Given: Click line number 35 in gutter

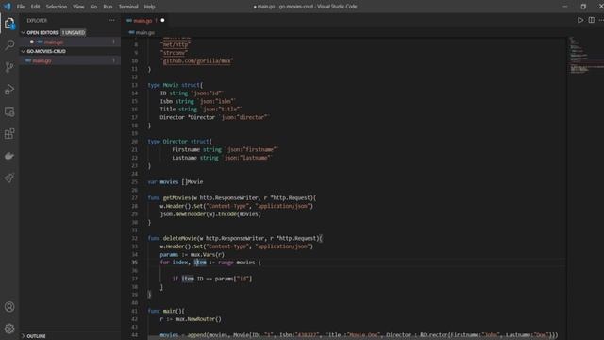Looking at the screenshot, I should 134,263.
